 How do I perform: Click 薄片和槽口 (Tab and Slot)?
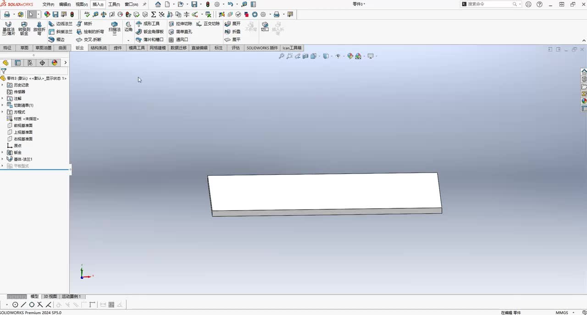point(150,39)
